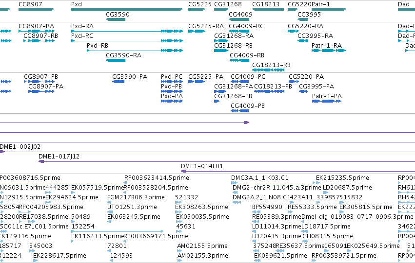This screenshot has width=415, height=263.
Task: Select EST RP003623414.5prime
Action: point(157,178)
